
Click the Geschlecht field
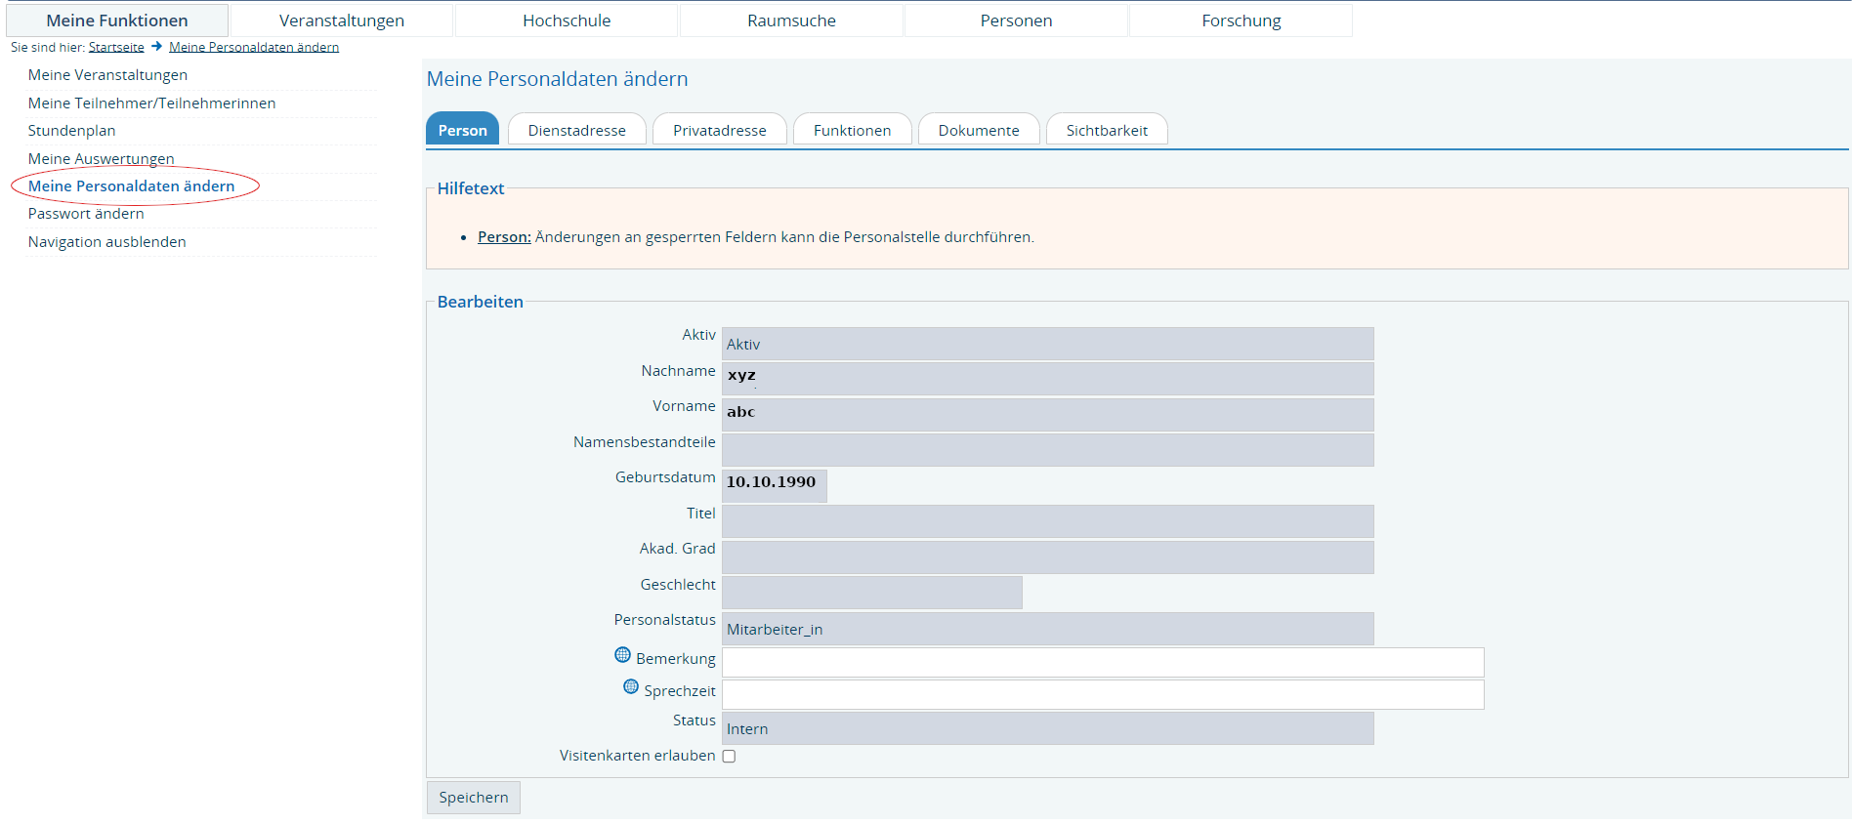872,593
